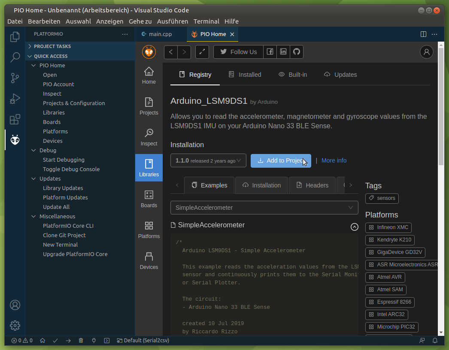
Task: Collapse the Debug tree group
Action: tap(33, 151)
